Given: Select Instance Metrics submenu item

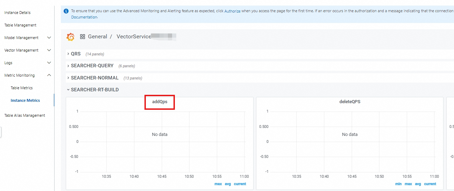Looking at the screenshot, I should point(25,100).
